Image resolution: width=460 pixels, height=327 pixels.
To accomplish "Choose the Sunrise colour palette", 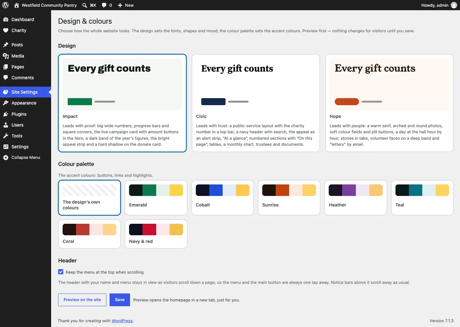I will [289, 198].
